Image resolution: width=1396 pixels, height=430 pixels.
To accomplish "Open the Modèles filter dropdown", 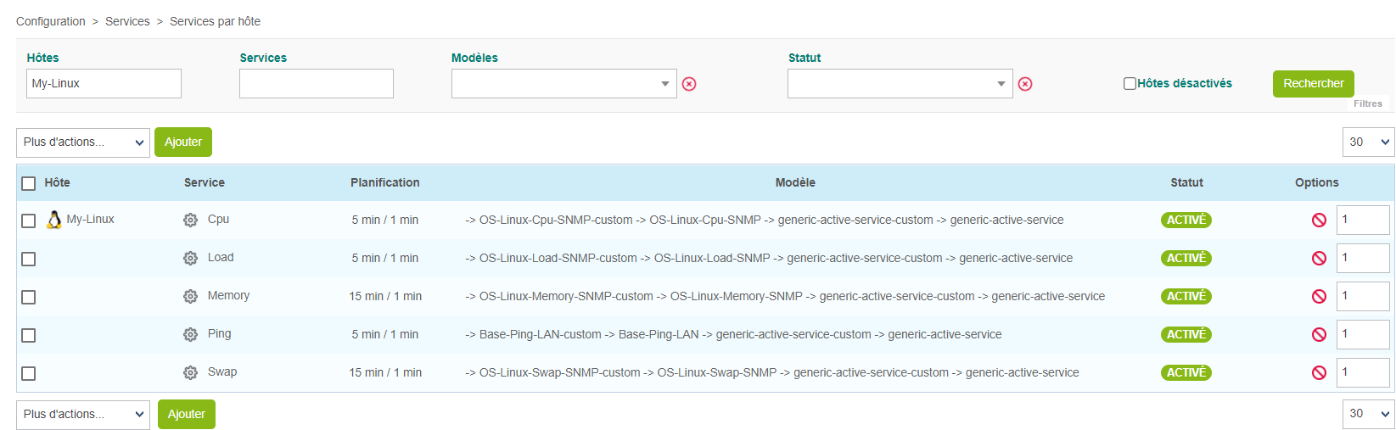I will [563, 84].
